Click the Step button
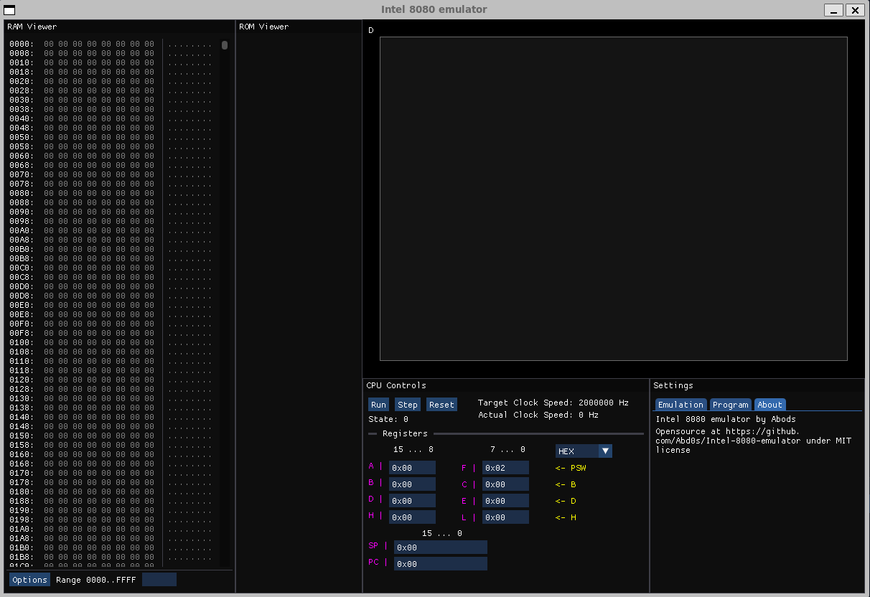 (x=408, y=405)
